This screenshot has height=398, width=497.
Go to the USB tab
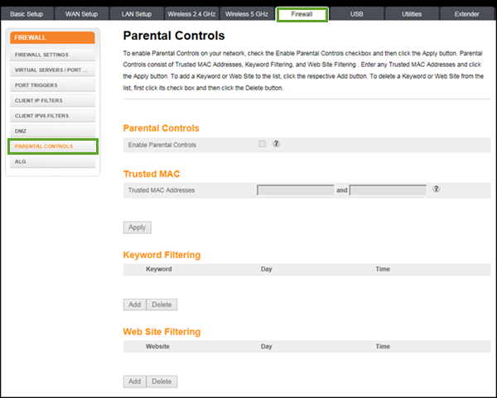click(357, 14)
